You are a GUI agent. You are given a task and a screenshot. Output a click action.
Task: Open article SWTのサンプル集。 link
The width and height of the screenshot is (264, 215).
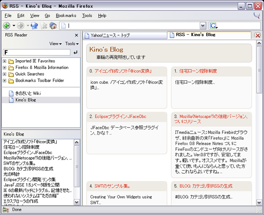tap(112, 186)
